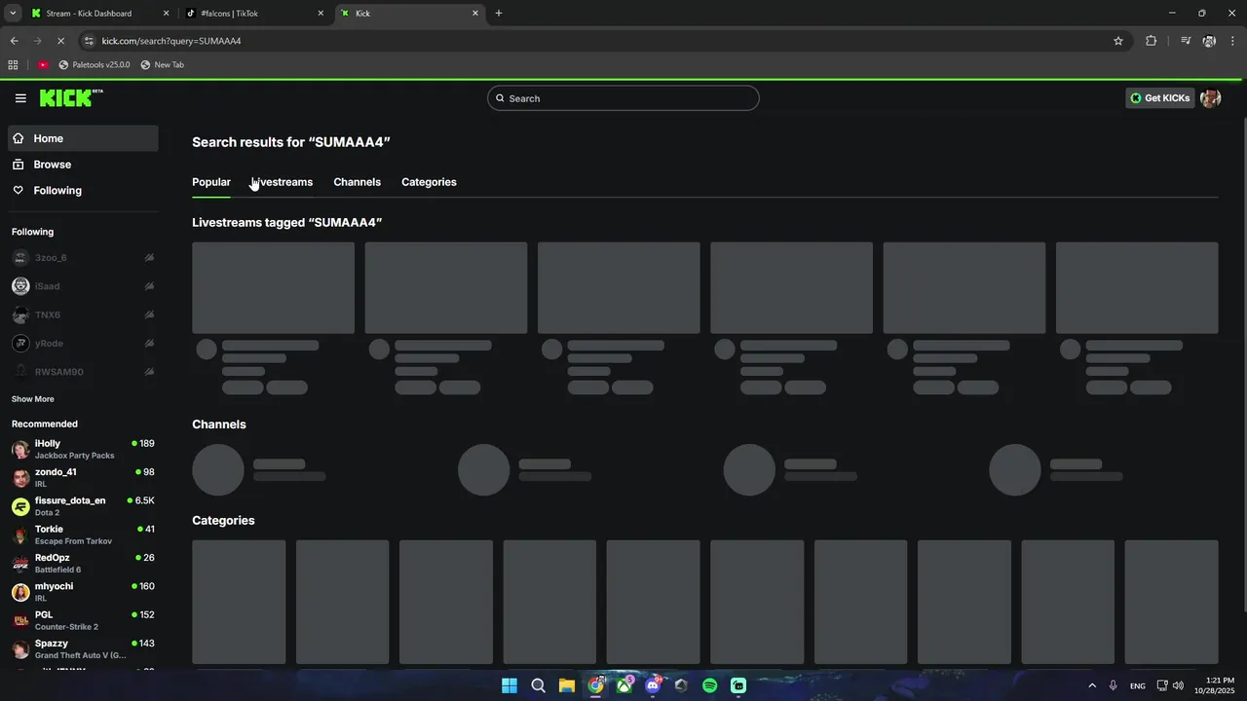Screen dimensions: 1247x701
Task: Click the ENG language indicator
Action: (x=1138, y=686)
